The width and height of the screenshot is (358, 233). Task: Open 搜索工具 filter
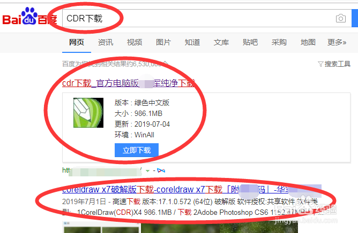(x=334, y=64)
